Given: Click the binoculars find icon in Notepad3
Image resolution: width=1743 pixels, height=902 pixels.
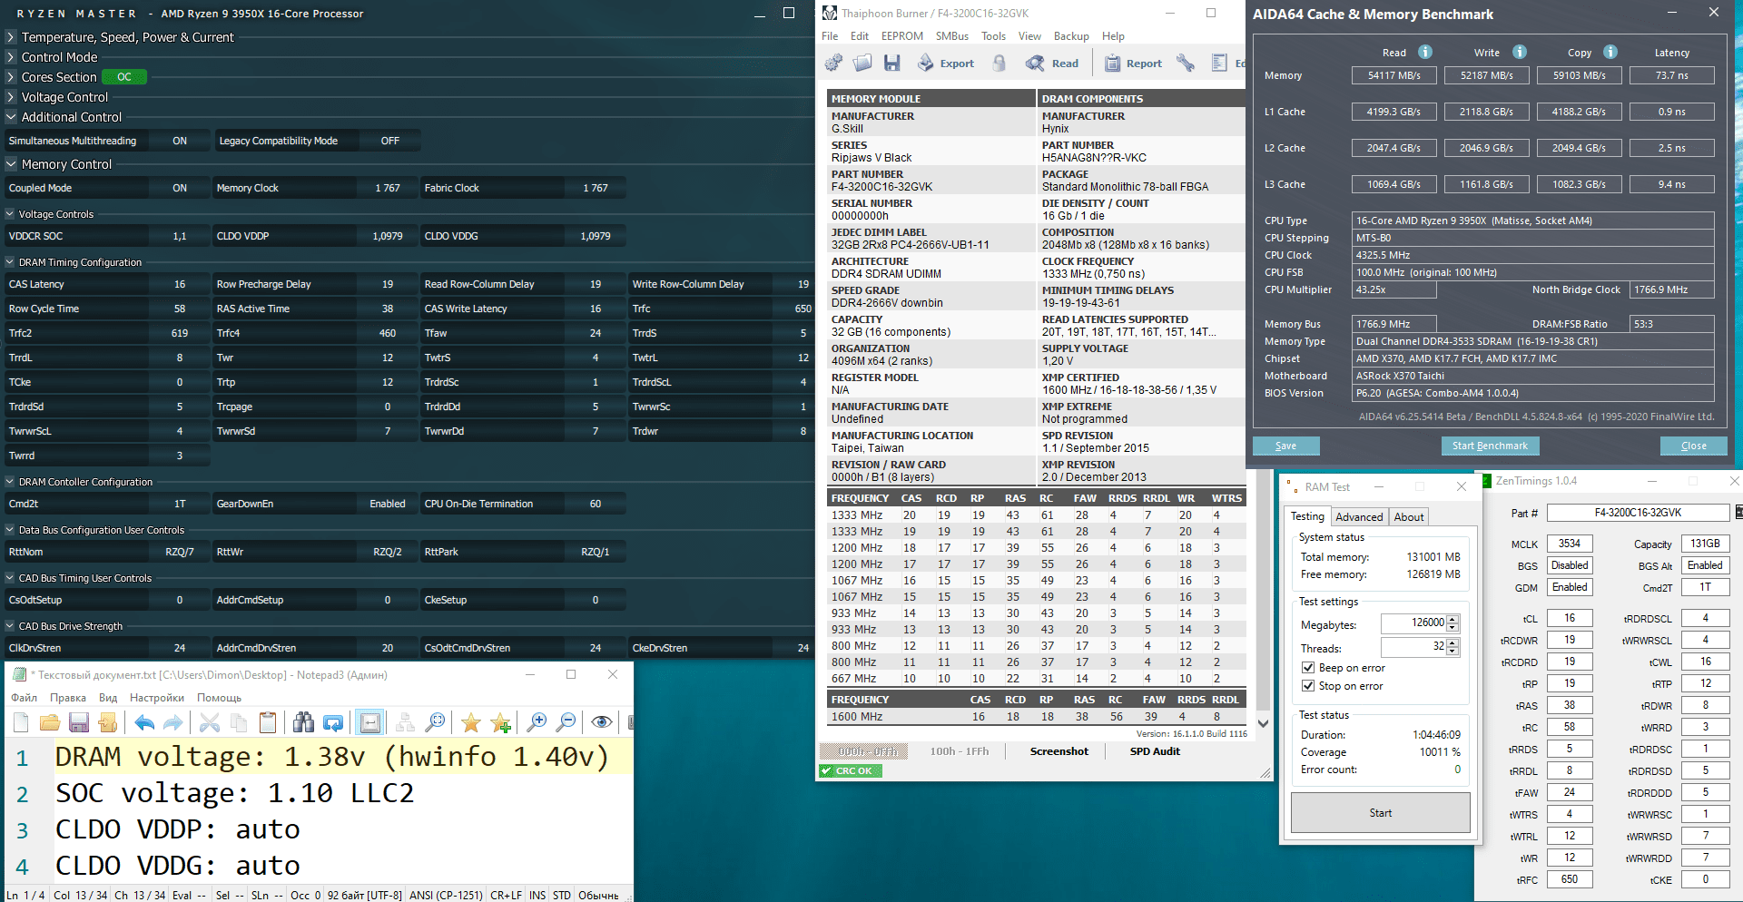Looking at the screenshot, I should (x=304, y=722).
